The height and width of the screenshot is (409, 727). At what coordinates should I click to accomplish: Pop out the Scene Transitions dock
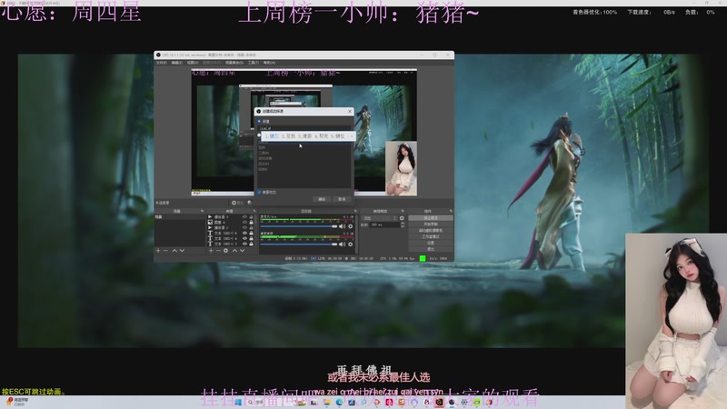[x=403, y=211]
